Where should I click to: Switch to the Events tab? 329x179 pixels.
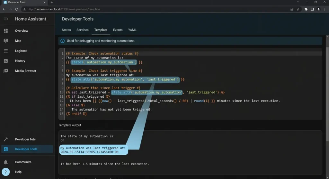pos(118,30)
